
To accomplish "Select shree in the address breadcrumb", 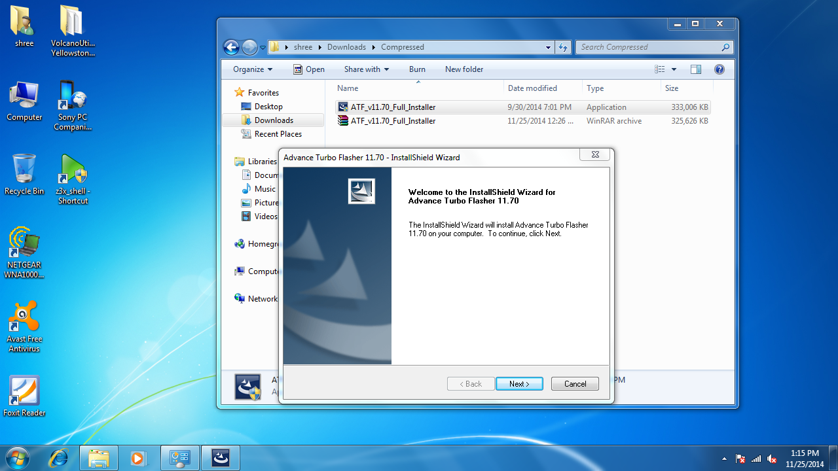I will (303, 47).
